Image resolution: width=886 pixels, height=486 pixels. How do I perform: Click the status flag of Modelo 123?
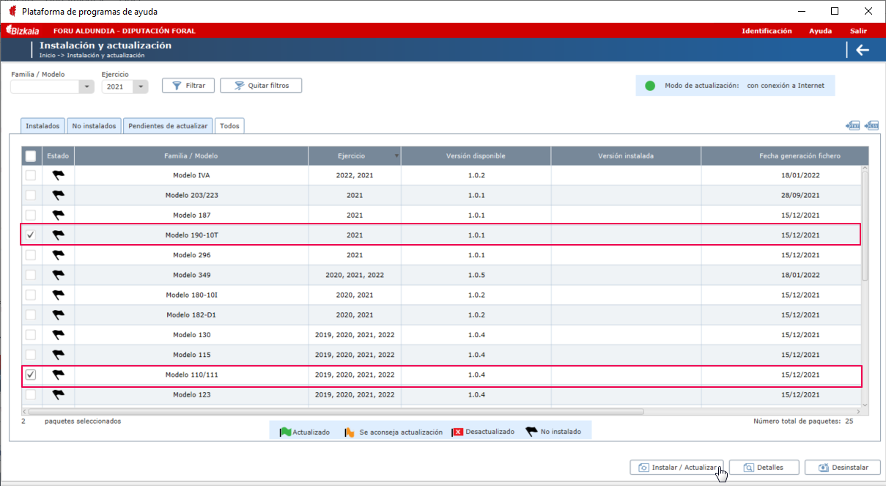pos(59,394)
